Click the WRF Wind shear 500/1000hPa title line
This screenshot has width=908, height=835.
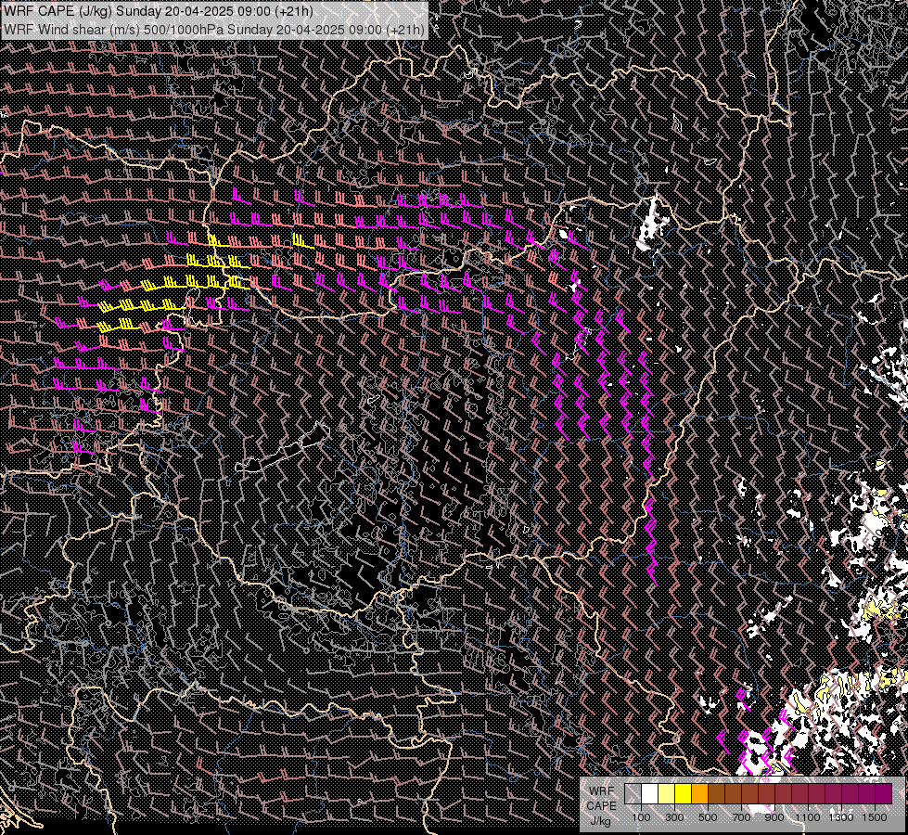(x=213, y=29)
